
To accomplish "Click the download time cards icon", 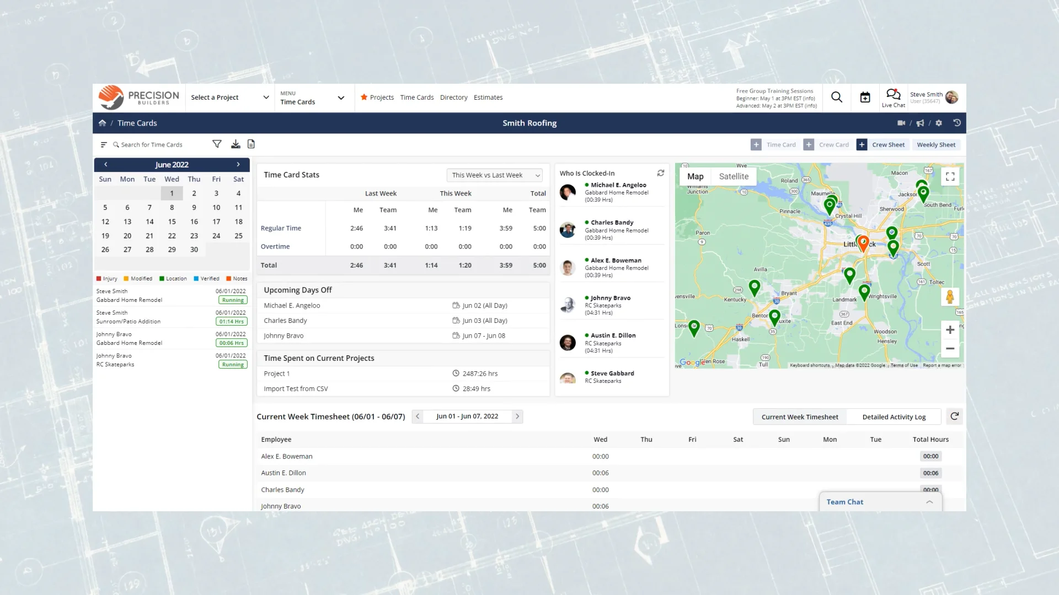I will tap(236, 144).
